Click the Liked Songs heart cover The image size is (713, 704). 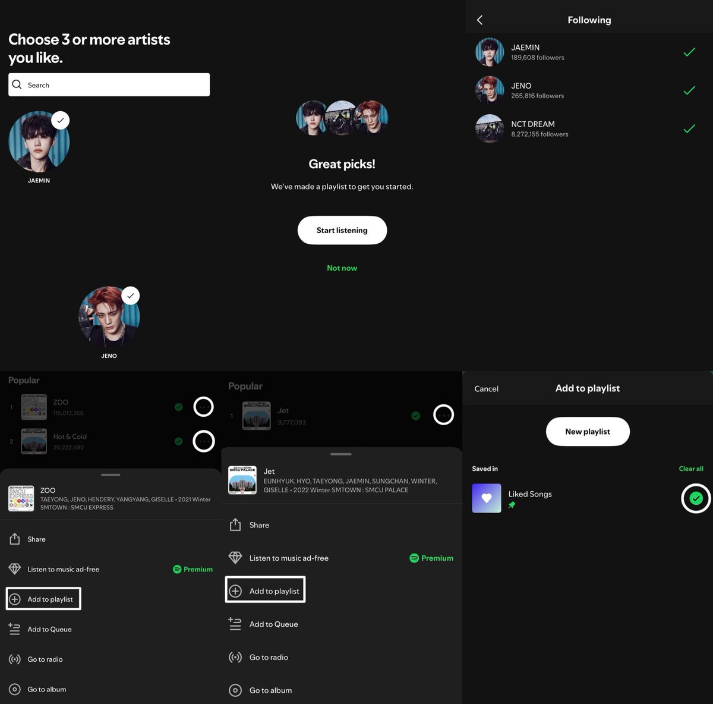[487, 498]
